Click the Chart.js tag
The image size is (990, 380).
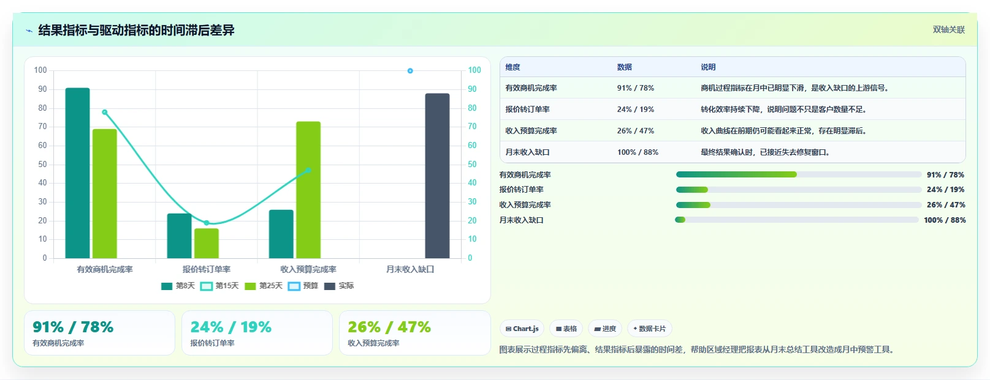(x=522, y=329)
